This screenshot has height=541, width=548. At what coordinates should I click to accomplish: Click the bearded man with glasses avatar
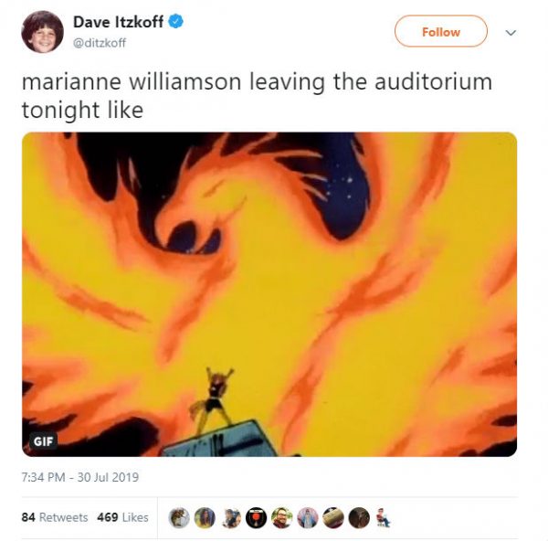coord(282,517)
